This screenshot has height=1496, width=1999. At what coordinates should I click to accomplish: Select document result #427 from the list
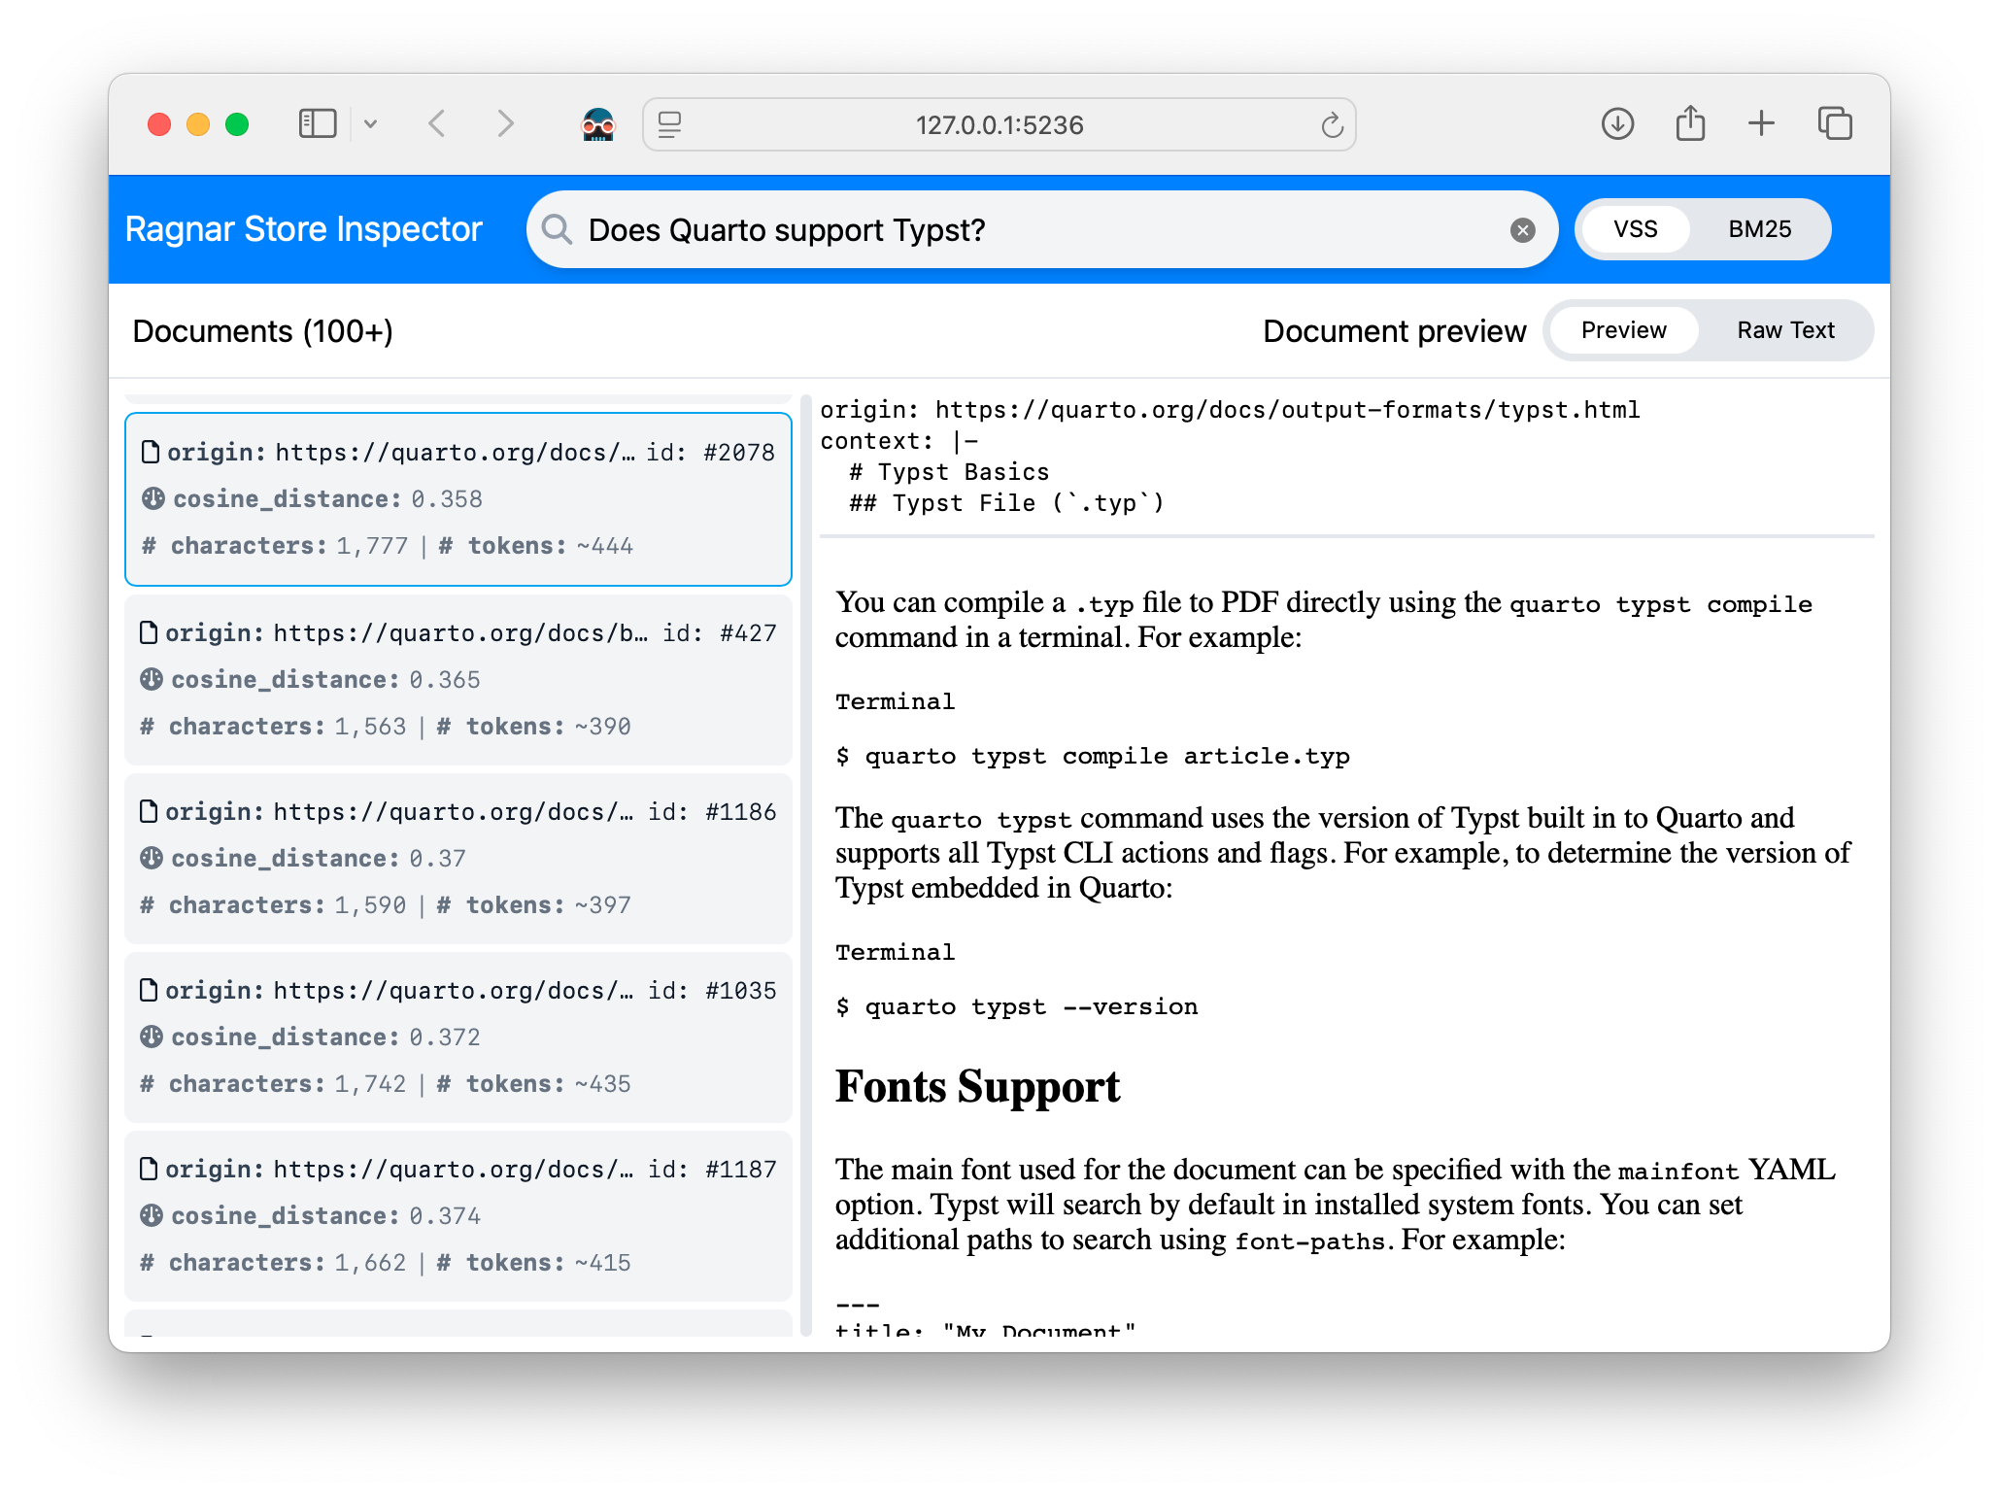click(x=457, y=679)
